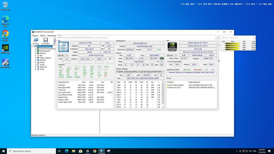This screenshot has height=154, width=274.
Task: Expand the Memory tree node
Action: (35, 53)
